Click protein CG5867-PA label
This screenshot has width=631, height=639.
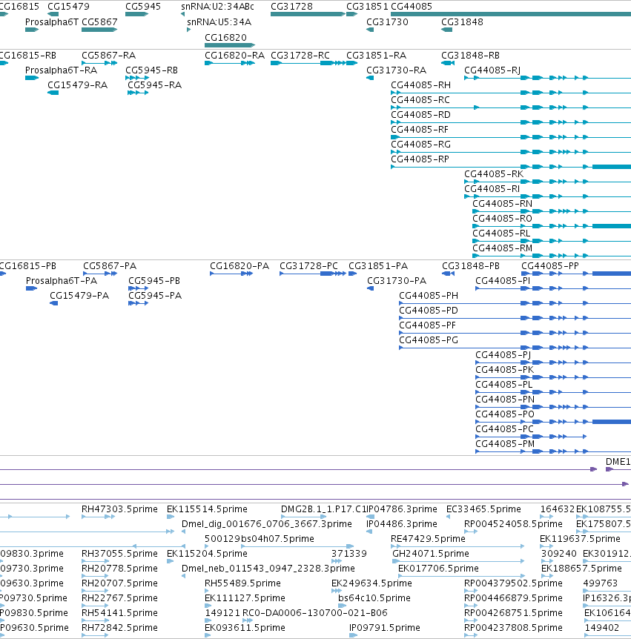click(x=110, y=266)
